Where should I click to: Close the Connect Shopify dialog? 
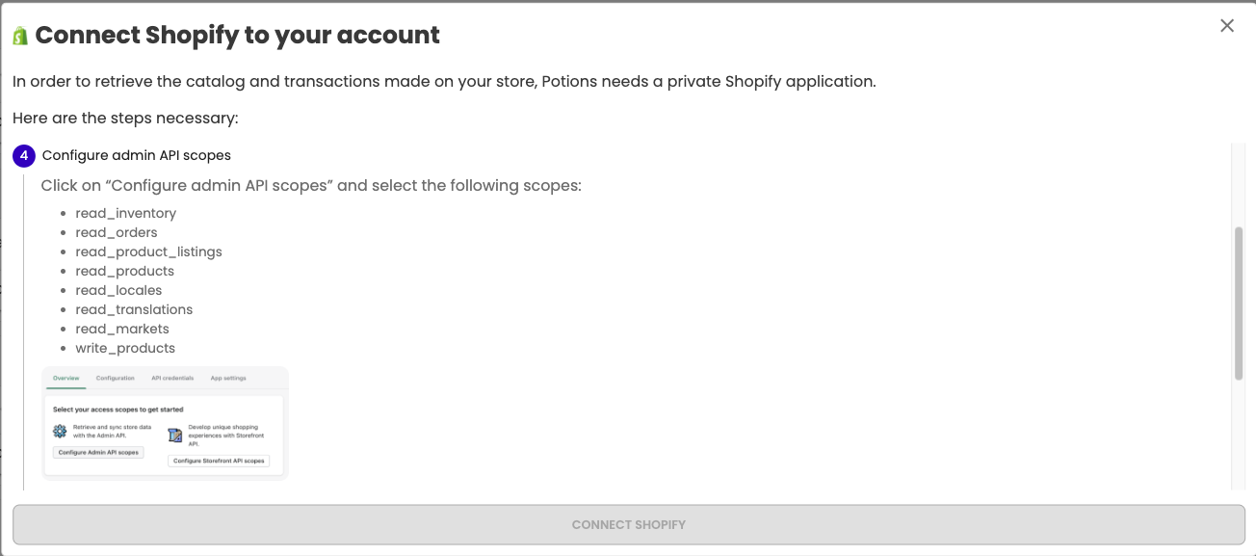point(1227,26)
